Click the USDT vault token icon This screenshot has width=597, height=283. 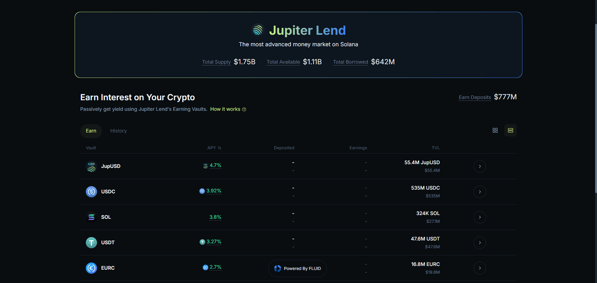(91, 243)
